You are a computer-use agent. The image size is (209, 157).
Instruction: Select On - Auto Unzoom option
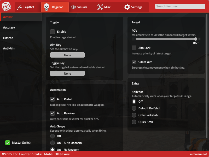coord(53,143)
